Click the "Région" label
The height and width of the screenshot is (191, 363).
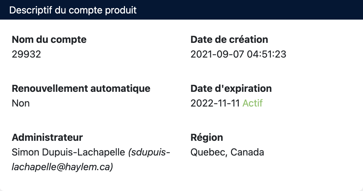pos(207,137)
